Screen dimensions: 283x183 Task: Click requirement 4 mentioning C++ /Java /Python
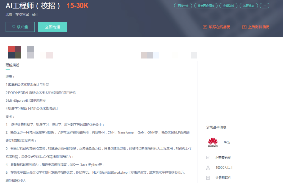55,164
